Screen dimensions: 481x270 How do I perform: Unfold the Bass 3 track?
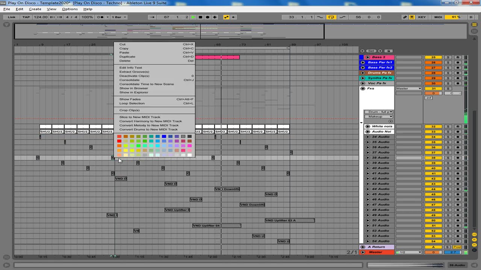368,57
